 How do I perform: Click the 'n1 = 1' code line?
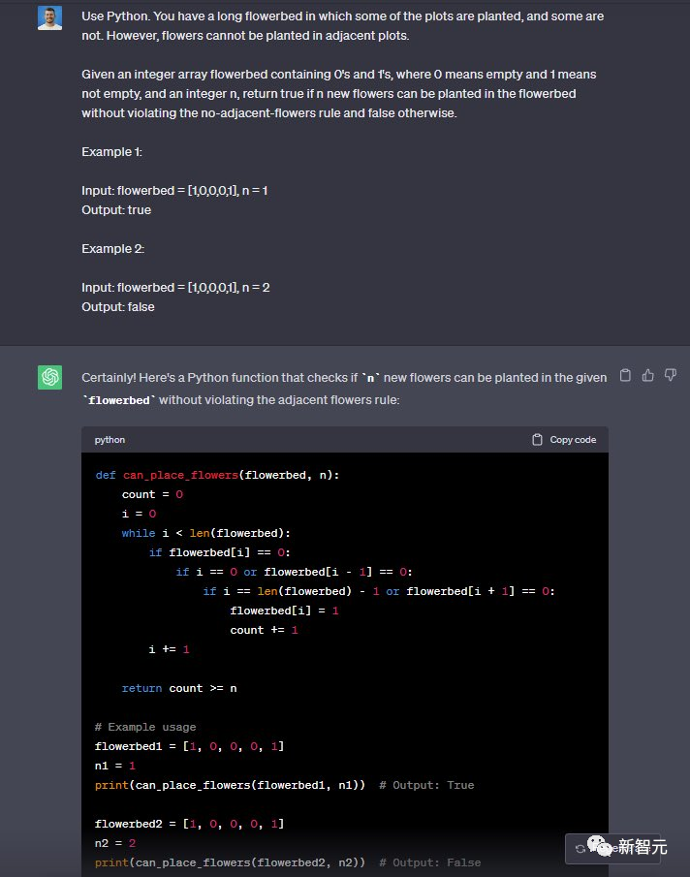[x=115, y=766]
